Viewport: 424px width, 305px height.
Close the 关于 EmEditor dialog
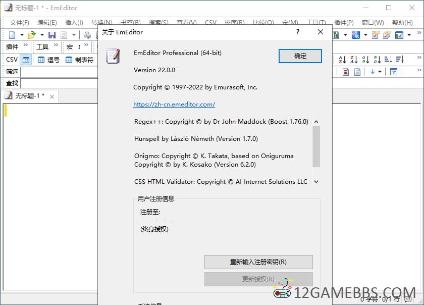pyautogui.click(x=321, y=32)
